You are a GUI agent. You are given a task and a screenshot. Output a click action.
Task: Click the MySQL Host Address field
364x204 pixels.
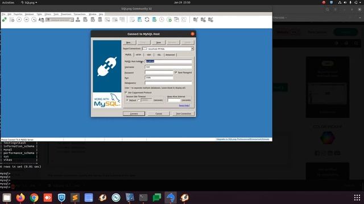tap(168, 61)
